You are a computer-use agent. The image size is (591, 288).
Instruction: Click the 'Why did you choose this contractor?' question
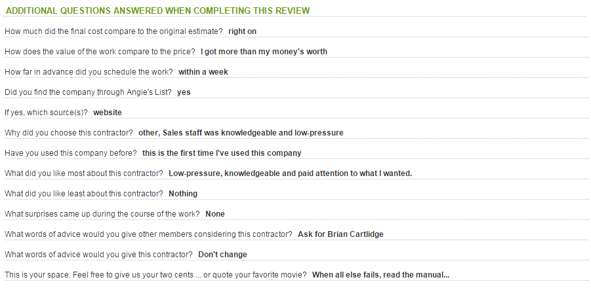(x=69, y=133)
